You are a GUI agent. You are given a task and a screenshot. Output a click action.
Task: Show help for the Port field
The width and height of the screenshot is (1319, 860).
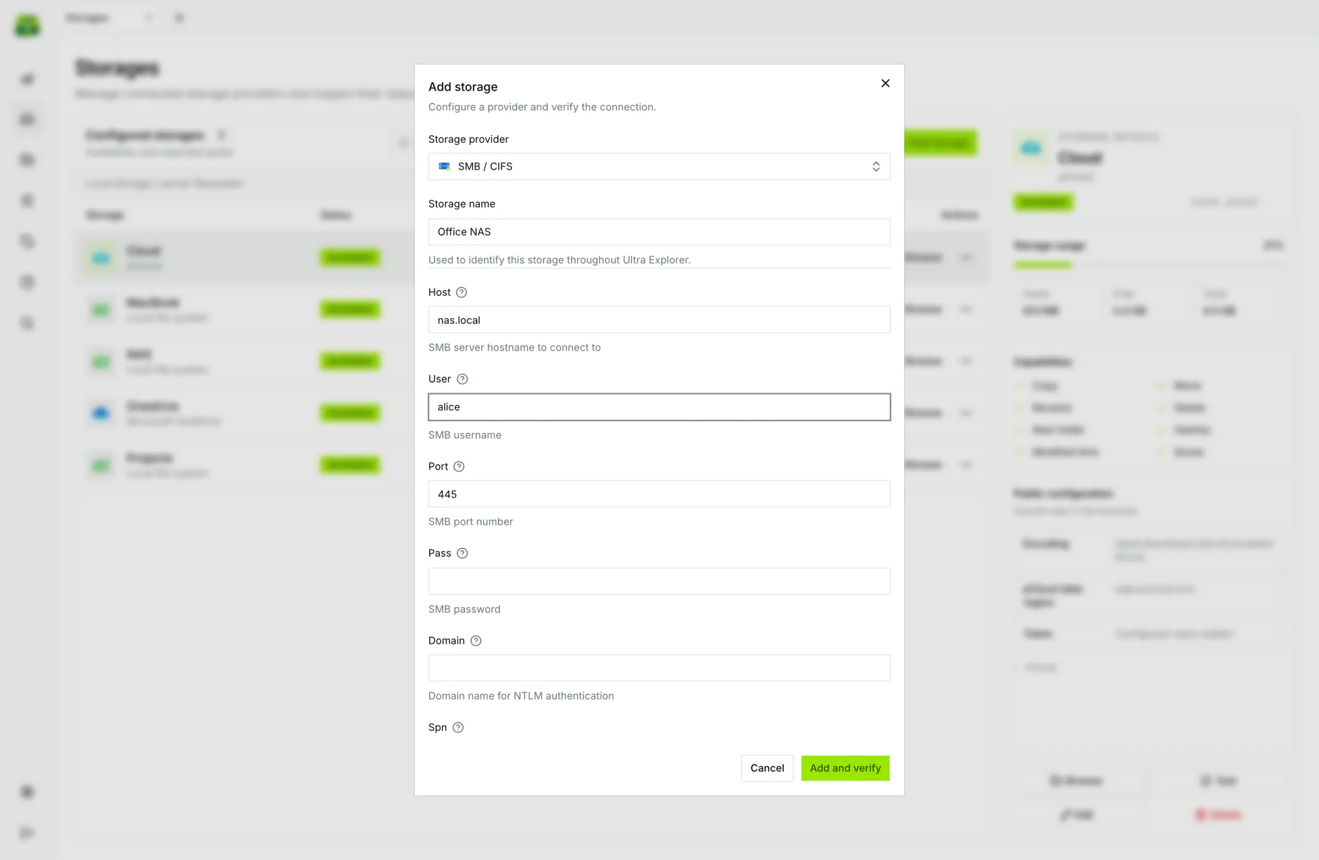pos(459,467)
